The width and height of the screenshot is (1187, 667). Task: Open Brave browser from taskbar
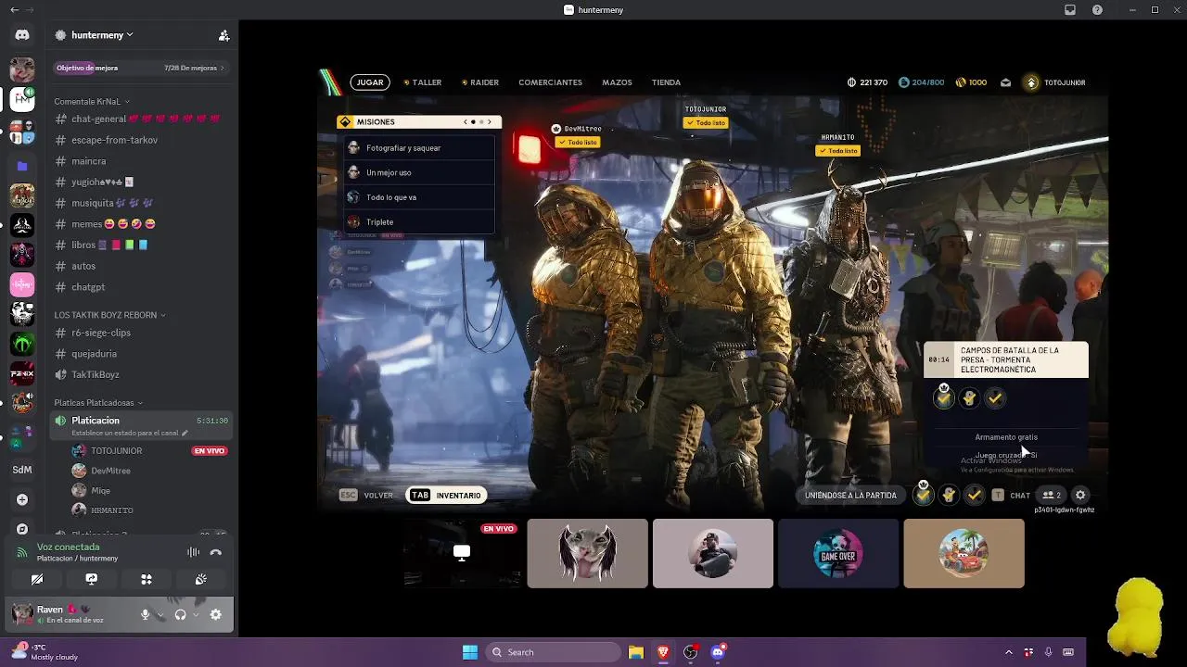tap(663, 652)
